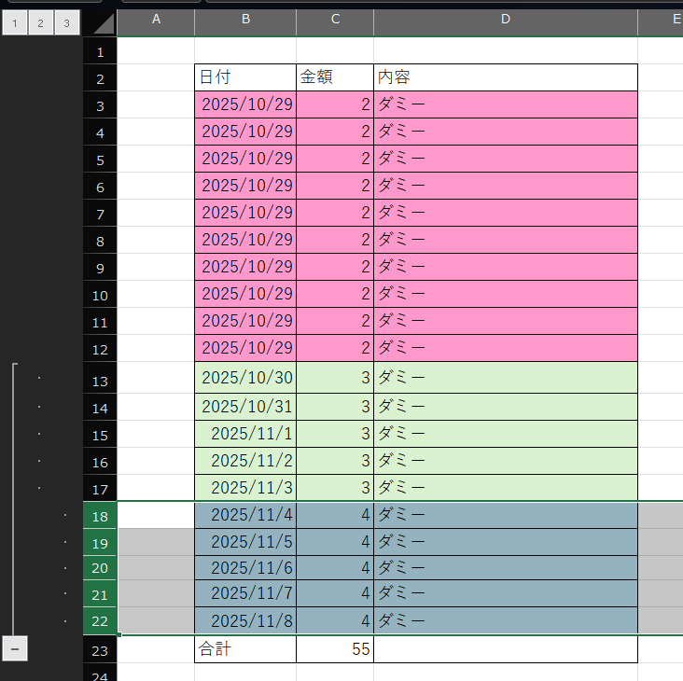Collapse the grouped rows with minus button
Viewport: 683px width, 681px height.
pyautogui.click(x=14, y=648)
